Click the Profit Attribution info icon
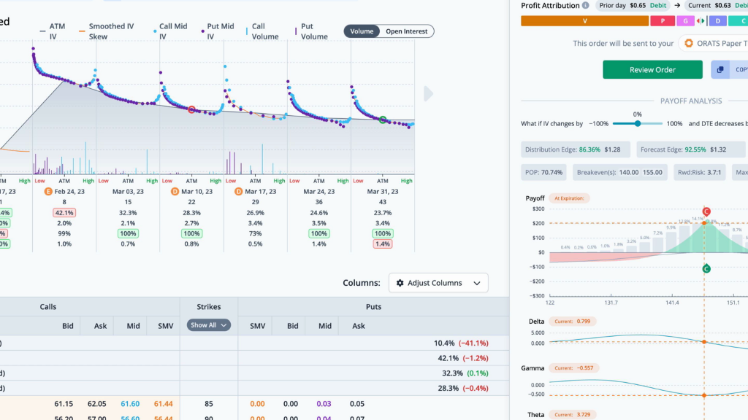 pyautogui.click(x=585, y=5)
